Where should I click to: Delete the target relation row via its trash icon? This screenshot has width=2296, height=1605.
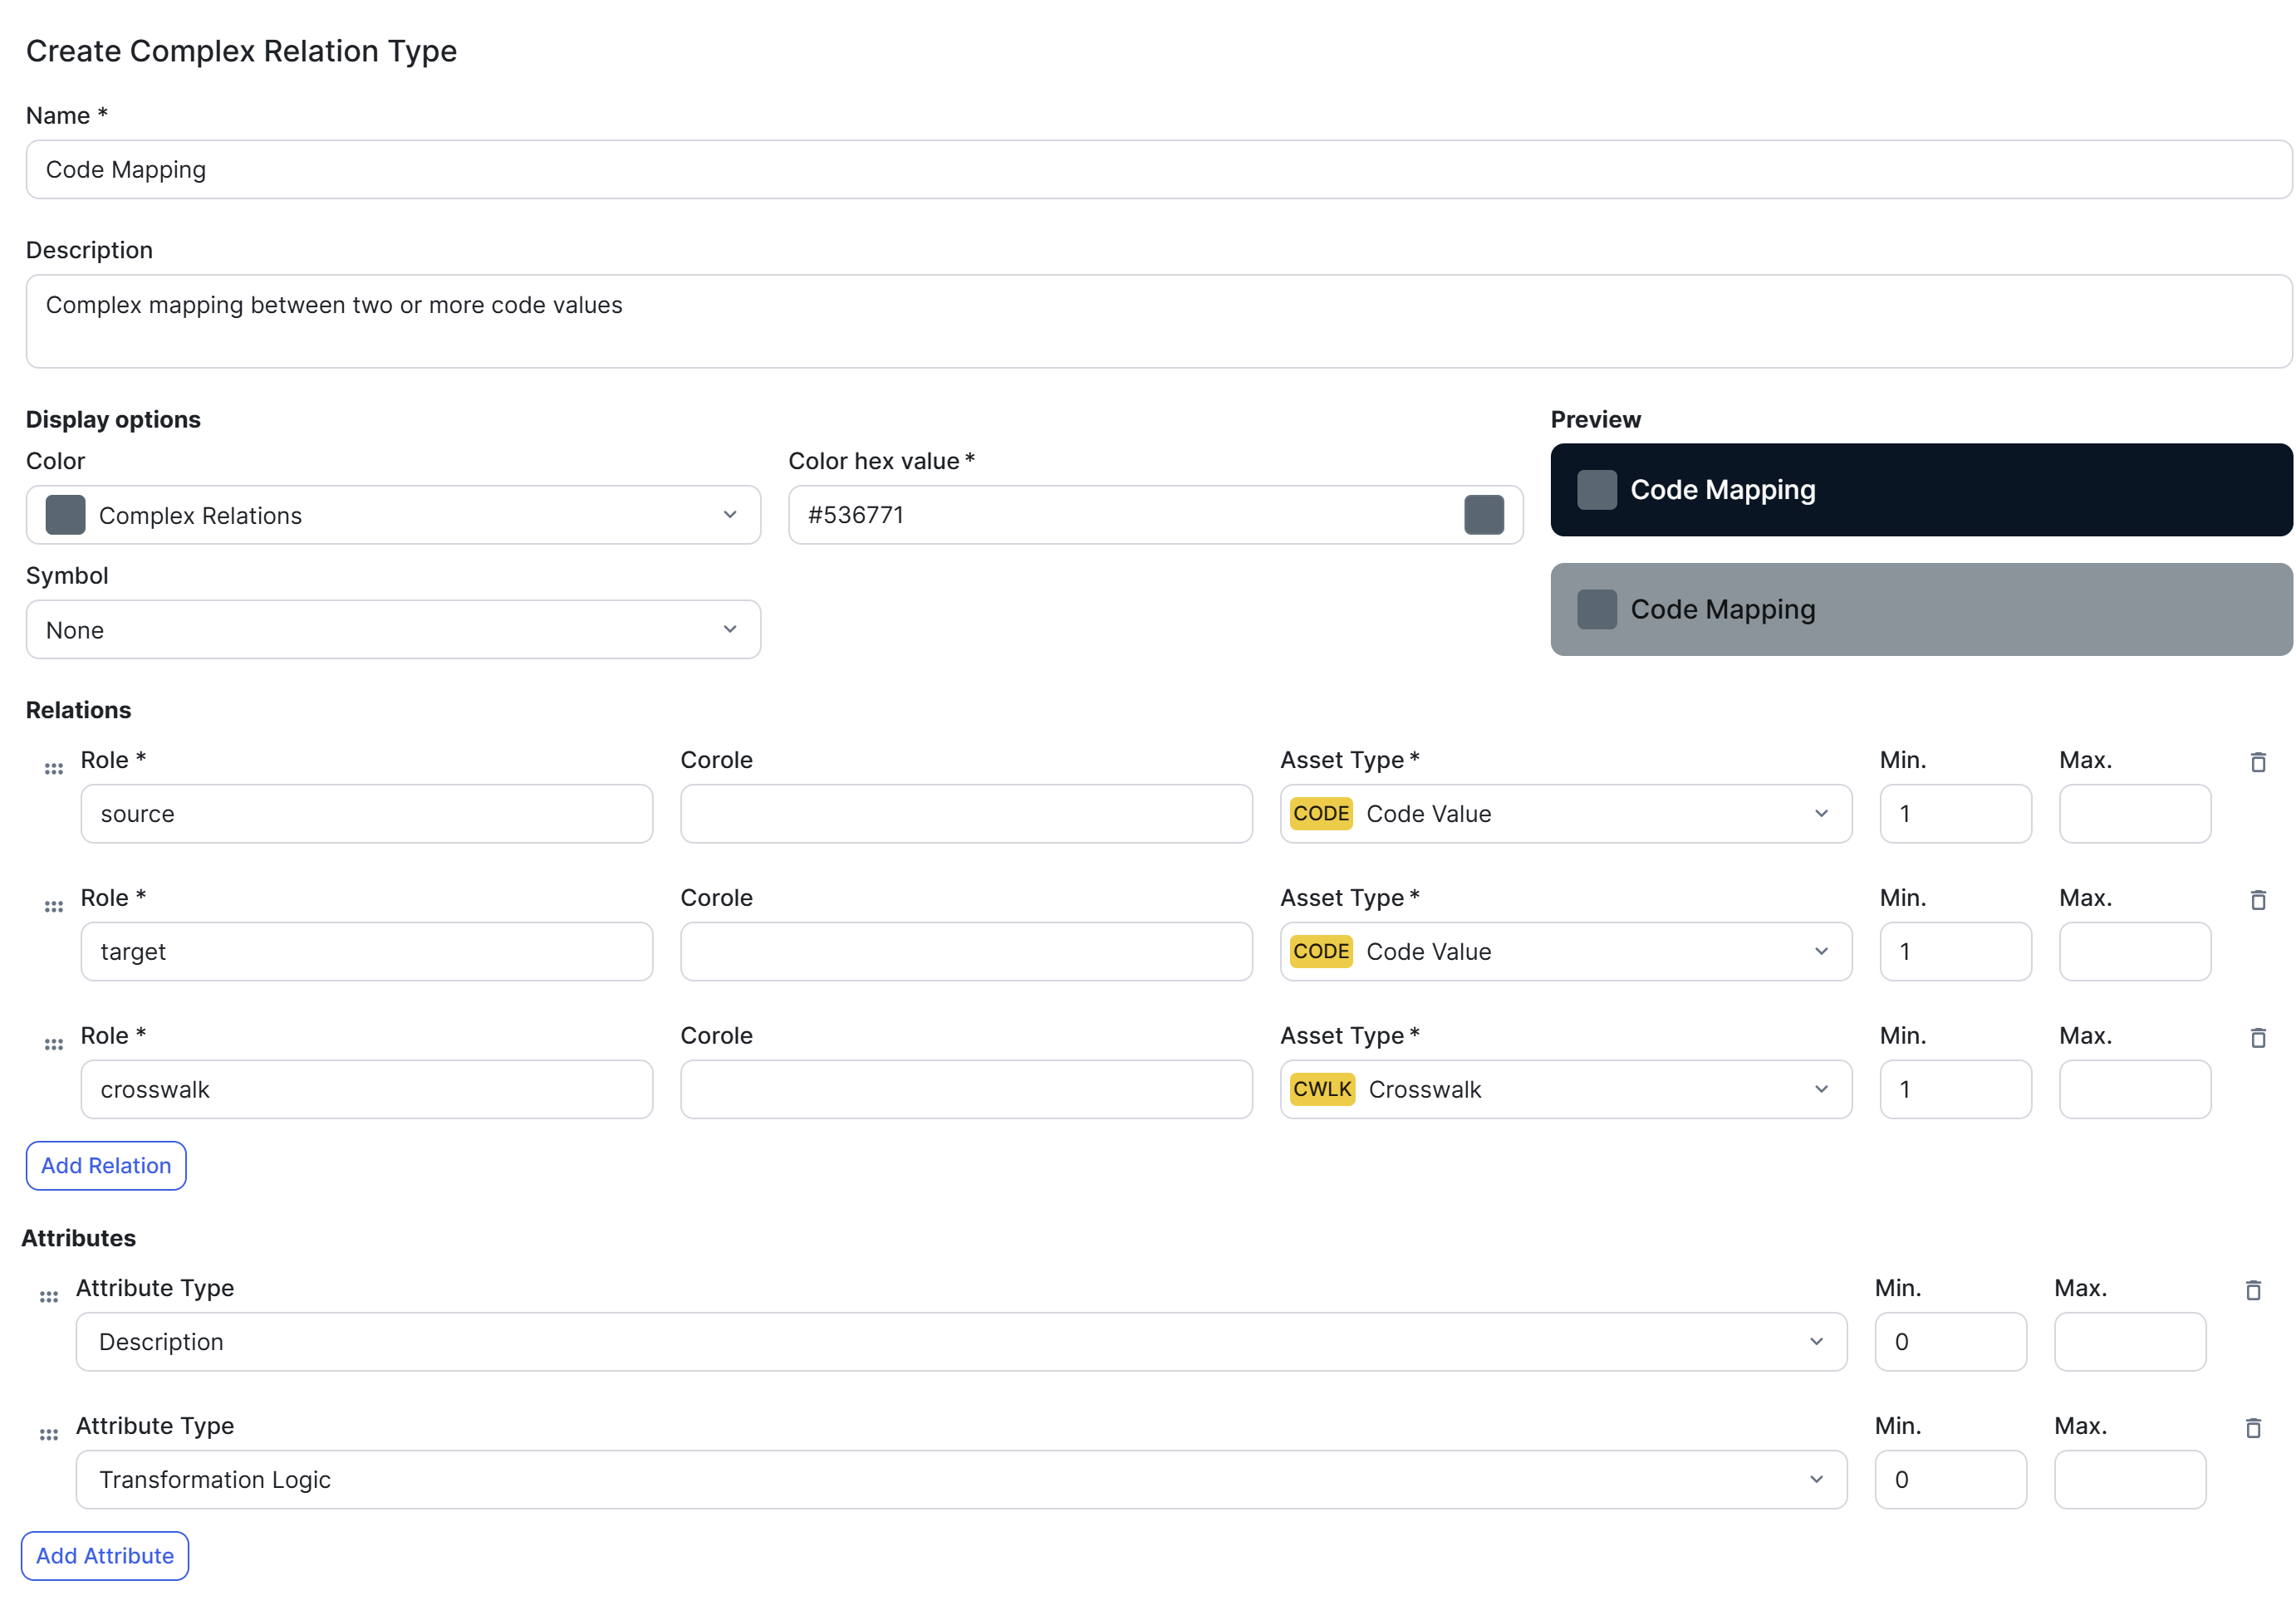coord(2257,900)
